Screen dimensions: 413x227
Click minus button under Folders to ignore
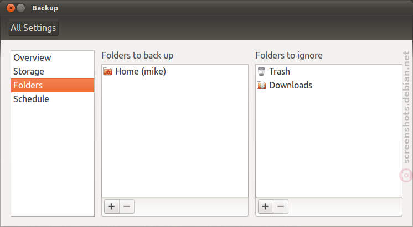[281, 207]
